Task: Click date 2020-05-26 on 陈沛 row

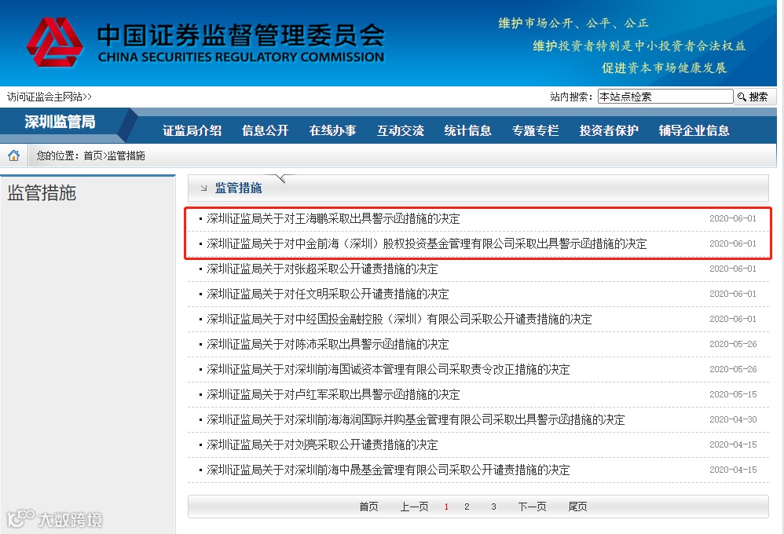Action: [733, 344]
